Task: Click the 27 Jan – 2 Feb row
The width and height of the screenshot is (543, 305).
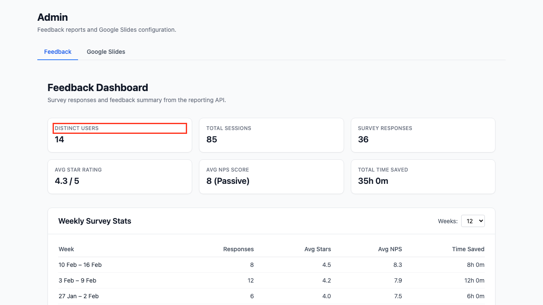Action: pos(271,296)
